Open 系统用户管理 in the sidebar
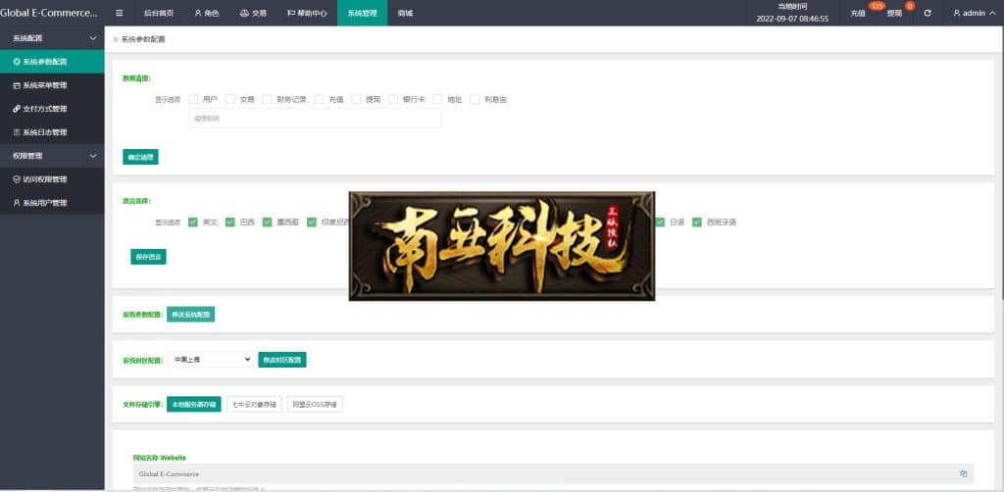 (52, 203)
